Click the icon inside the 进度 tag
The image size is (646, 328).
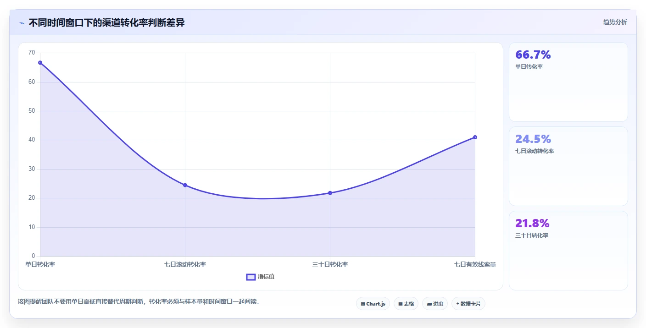pos(429,304)
